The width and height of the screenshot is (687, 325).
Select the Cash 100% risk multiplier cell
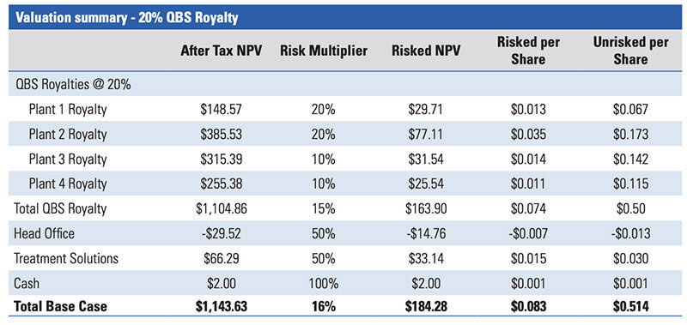(x=324, y=283)
